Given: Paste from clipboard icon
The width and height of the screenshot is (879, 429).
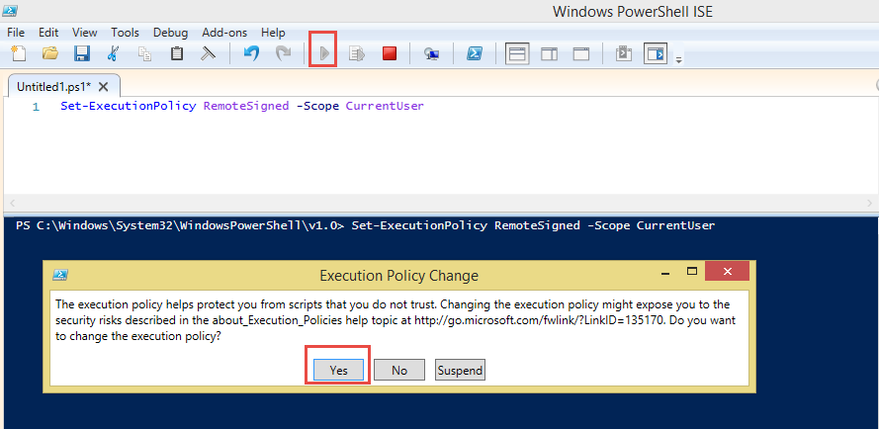Looking at the screenshot, I should [177, 53].
